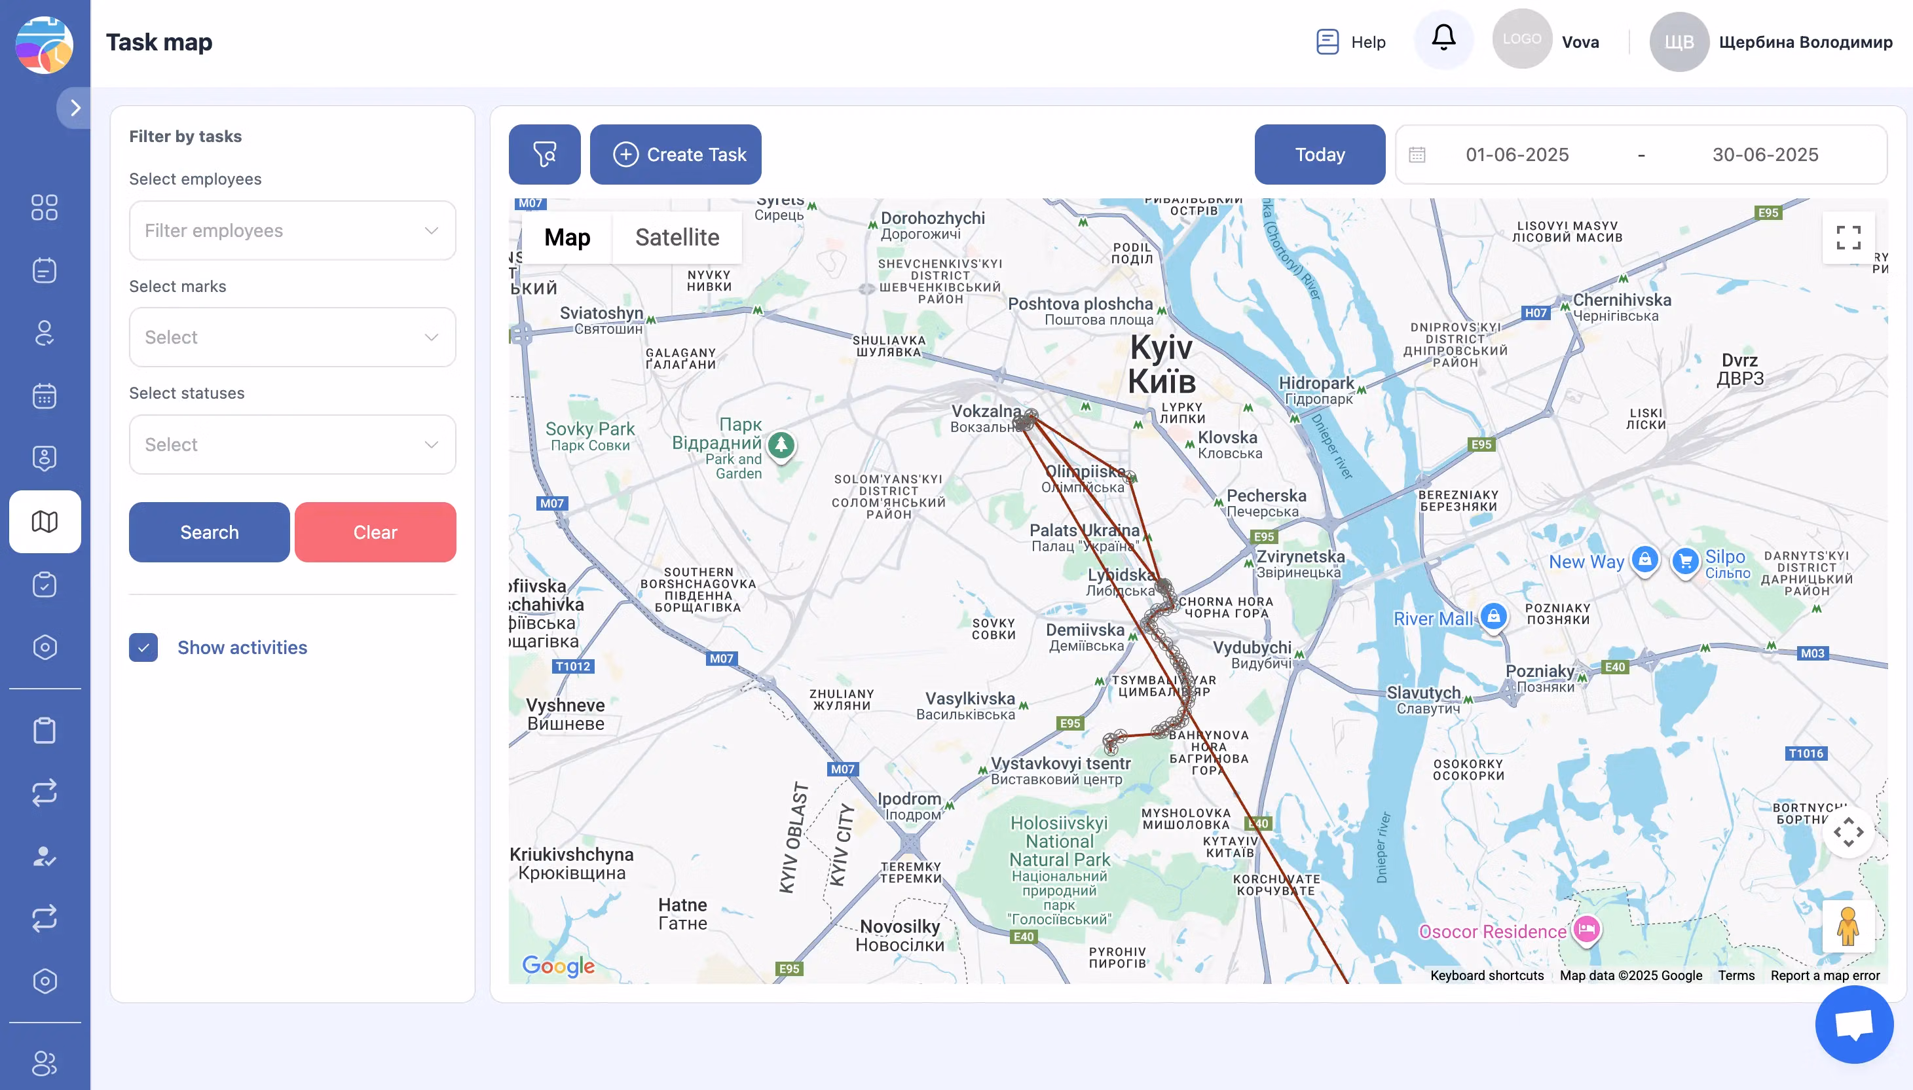Open the filter icon above the map
The width and height of the screenshot is (1913, 1090).
[x=544, y=154]
